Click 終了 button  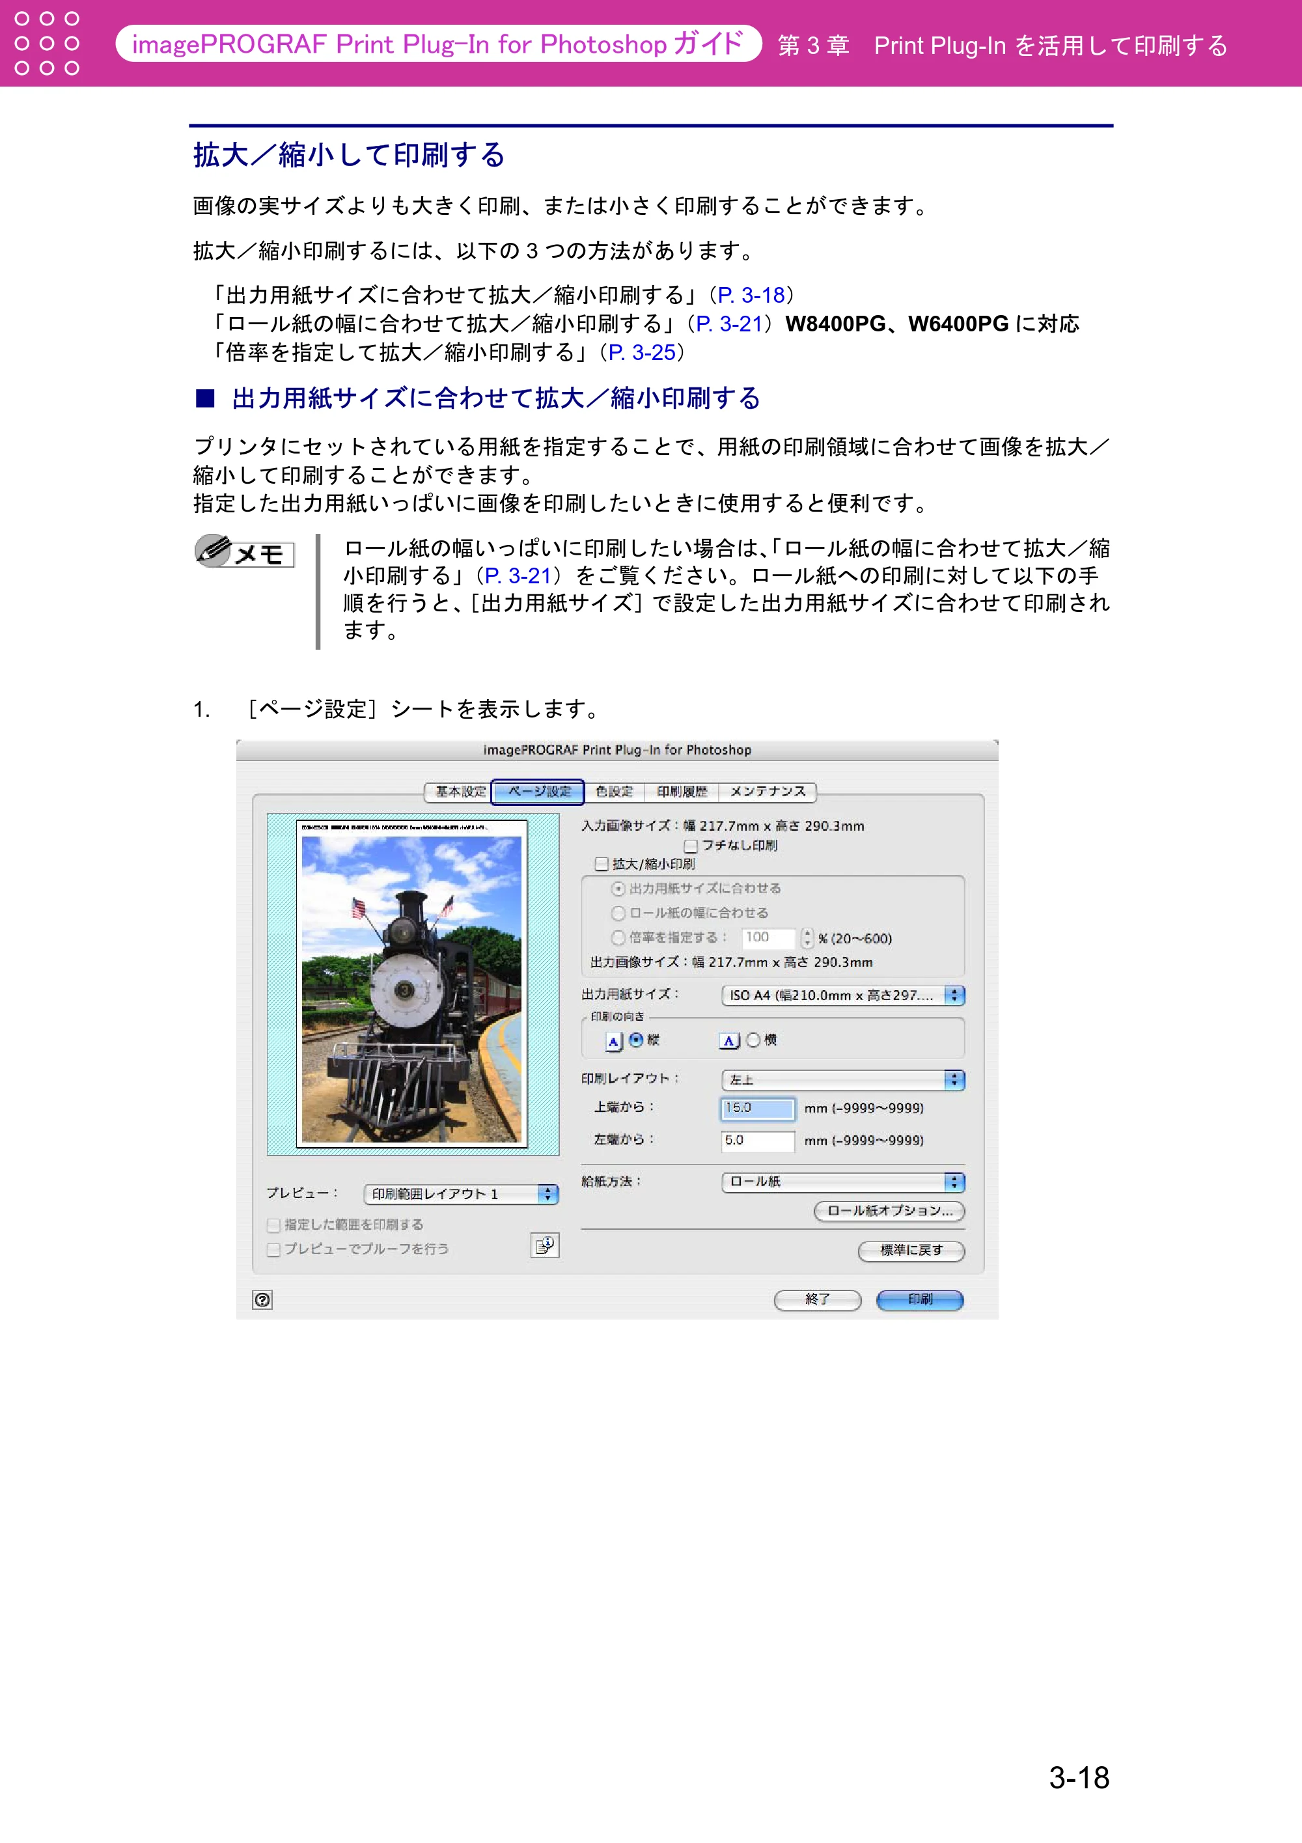817,1299
